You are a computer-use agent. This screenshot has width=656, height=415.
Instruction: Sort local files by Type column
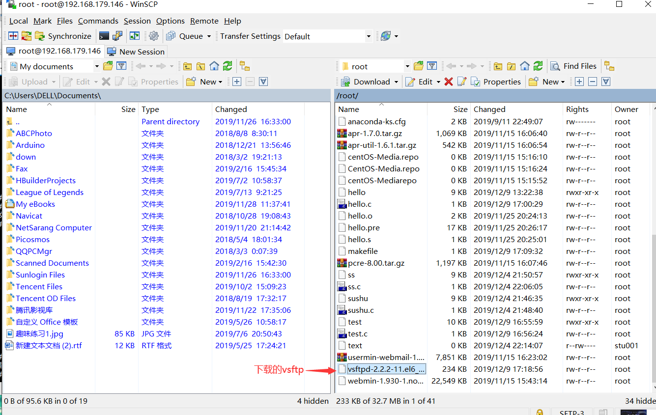click(x=175, y=109)
